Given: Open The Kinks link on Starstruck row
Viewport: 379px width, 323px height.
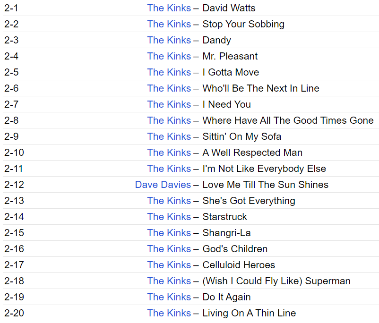Looking at the screenshot, I should 169,217.
